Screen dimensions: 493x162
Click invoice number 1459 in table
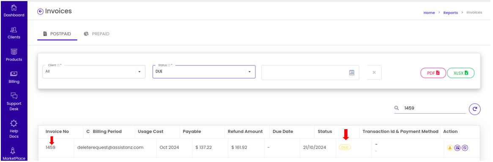50,147
